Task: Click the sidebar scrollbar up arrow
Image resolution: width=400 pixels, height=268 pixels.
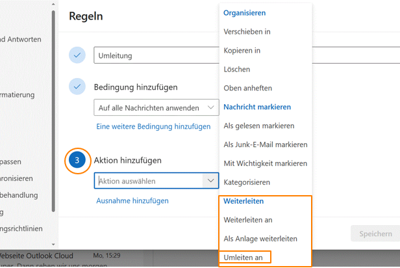Action: tap(53, 4)
